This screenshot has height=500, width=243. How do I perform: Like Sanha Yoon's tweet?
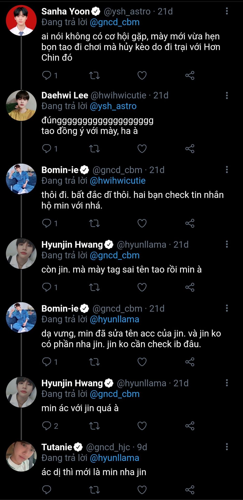coord(142,76)
